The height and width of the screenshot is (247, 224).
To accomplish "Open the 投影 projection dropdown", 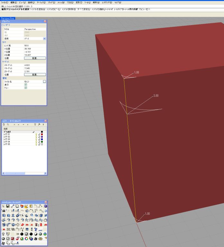I will (44, 39).
